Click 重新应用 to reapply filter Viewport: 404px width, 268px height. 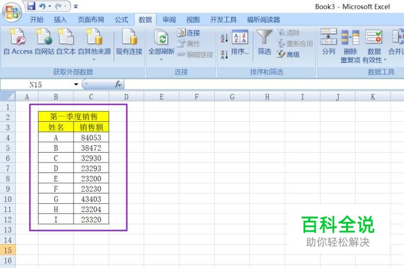(295, 44)
